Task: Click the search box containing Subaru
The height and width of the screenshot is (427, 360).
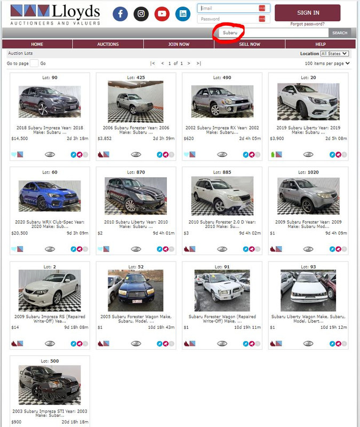Action: pos(274,33)
